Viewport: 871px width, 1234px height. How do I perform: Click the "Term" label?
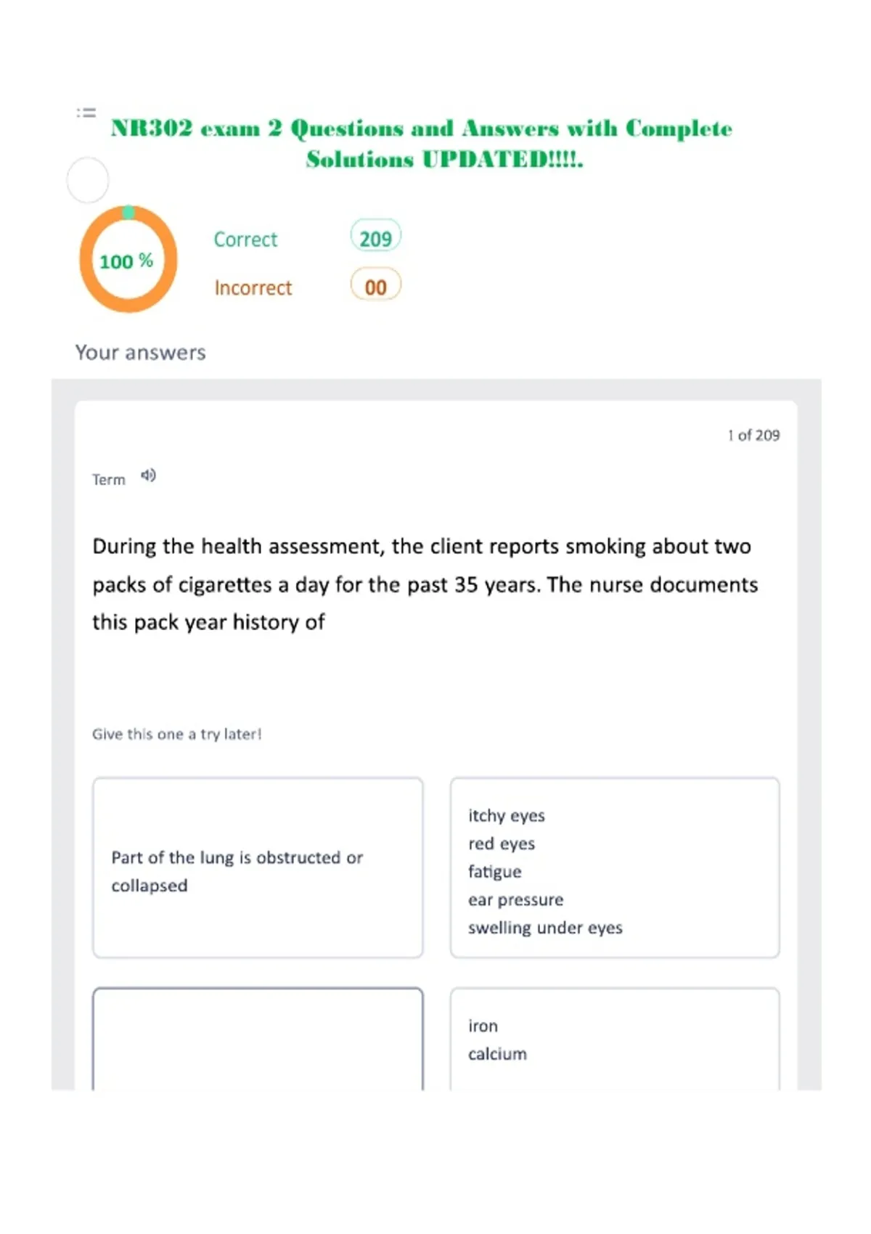(x=109, y=480)
